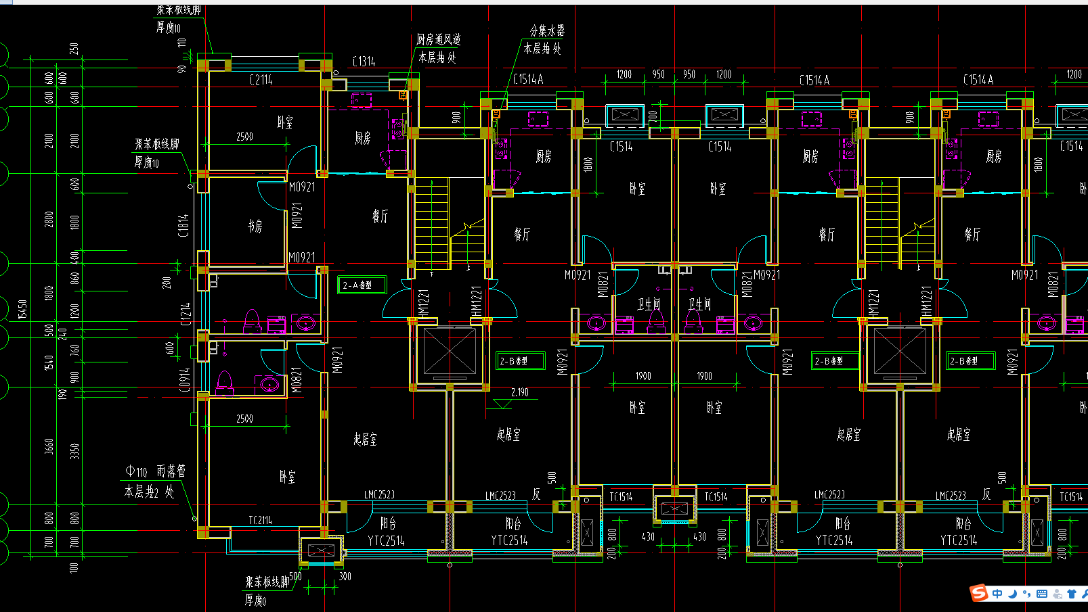Select the dimension value 400
1088x612 pixels.
(x=74, y=257)
